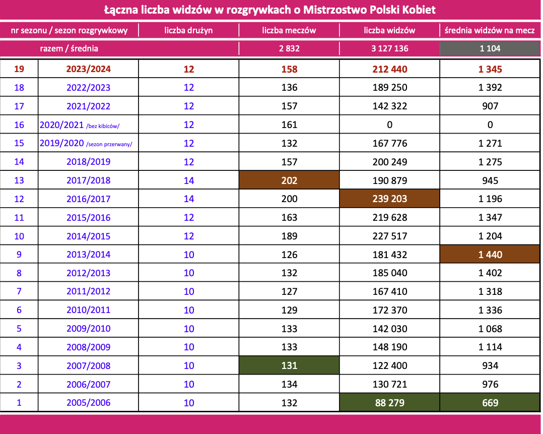Click the 'liczba meczów' column header
Screen dimensions: 543x434
289,30
